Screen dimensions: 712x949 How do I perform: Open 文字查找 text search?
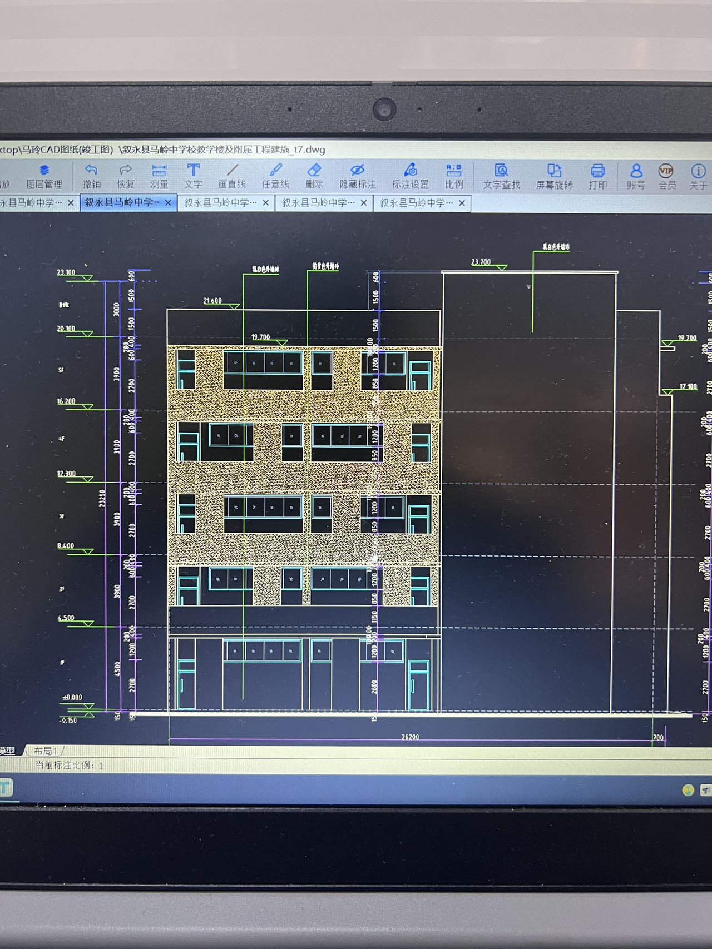coord(501,176)
